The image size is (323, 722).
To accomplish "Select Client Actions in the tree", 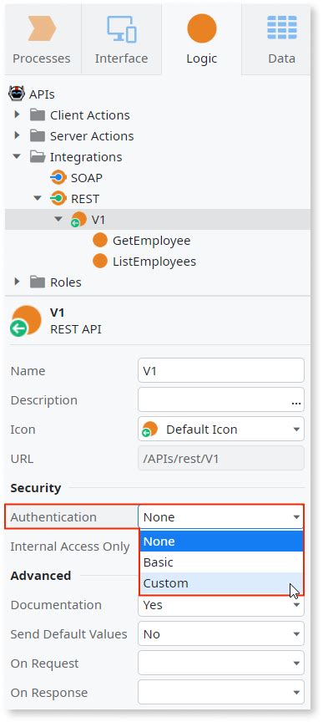I will 90,115.
